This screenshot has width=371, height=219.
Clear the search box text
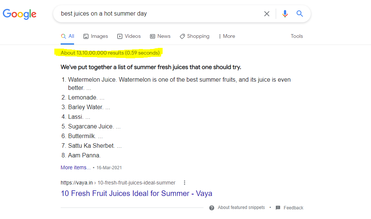(267, 14)
